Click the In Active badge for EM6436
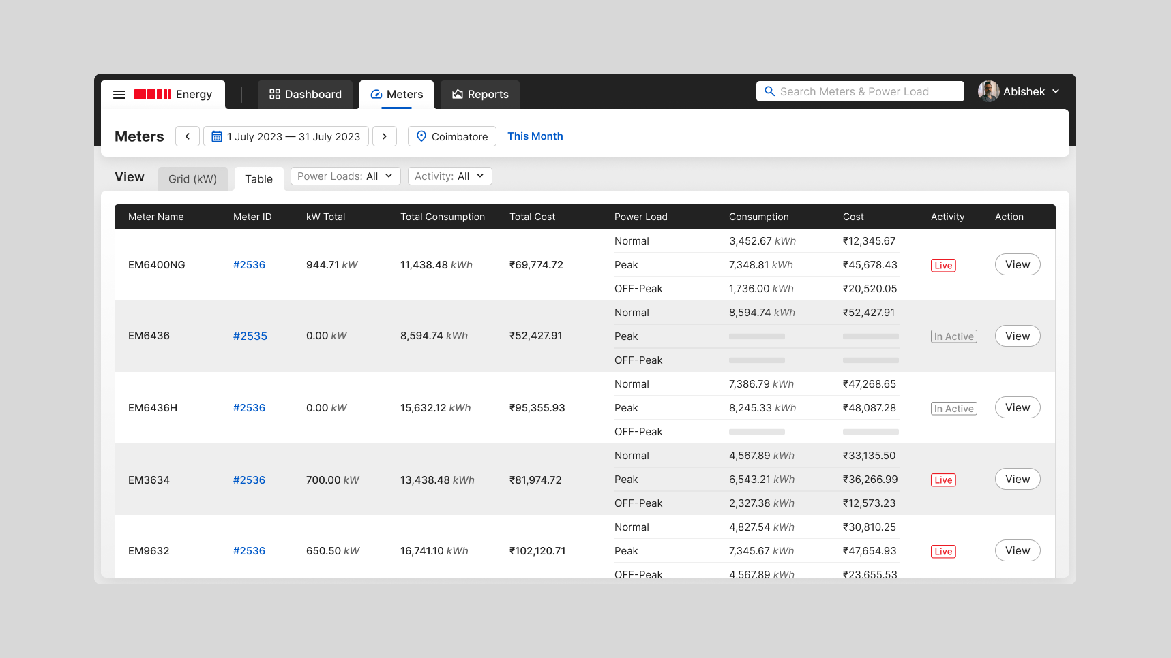Viewport: 1171px width, 658px height. pyautogui.click(x=953, y=336)
